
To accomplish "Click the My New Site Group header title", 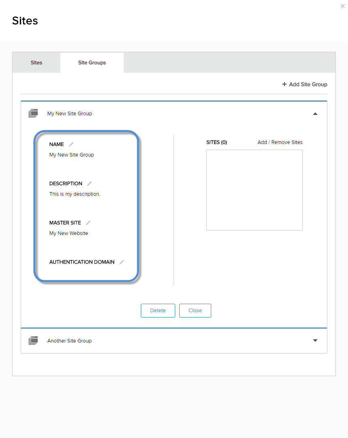I will (x=70, y=113).
